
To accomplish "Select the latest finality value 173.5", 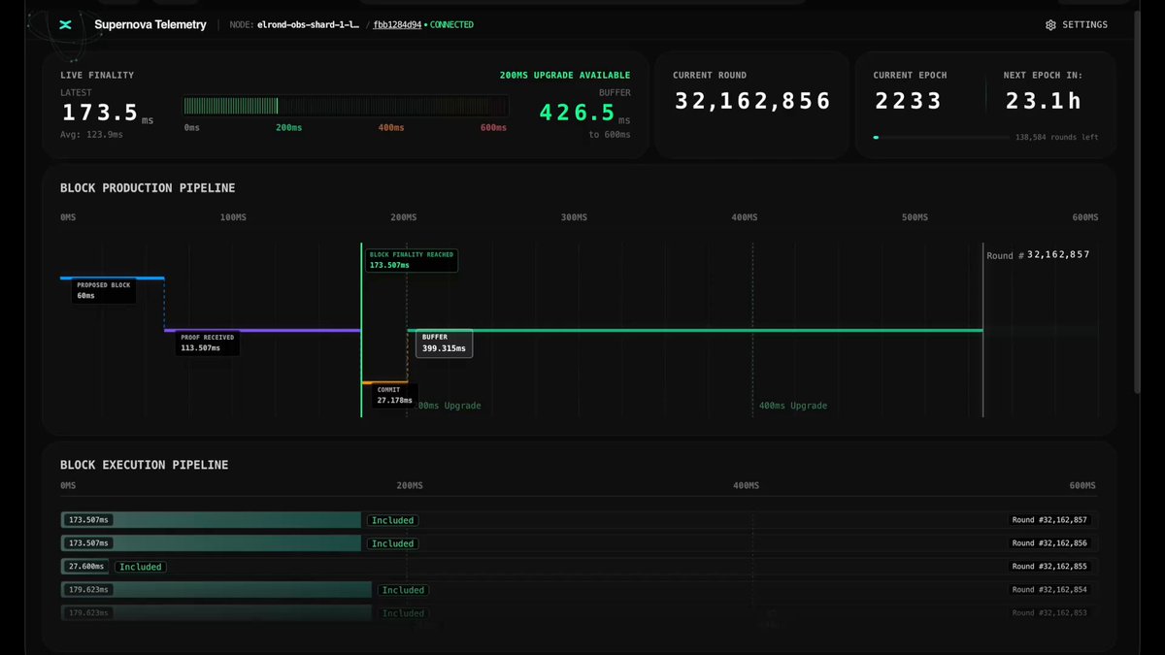I will pyautogui.click(x=100, y=113).
